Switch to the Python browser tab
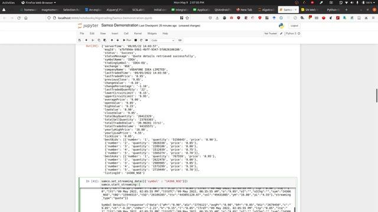378x212 pixels. (x=333, y=10)
